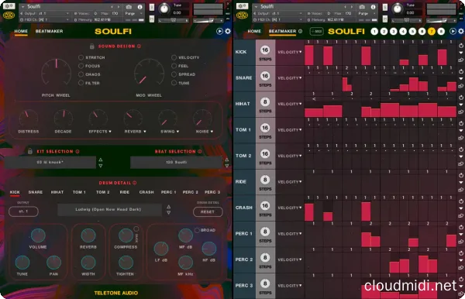The height and width of the screenshot is (299, 465).
Task: Click the info icon in left Kontakt header
Action: click(140, 6)
